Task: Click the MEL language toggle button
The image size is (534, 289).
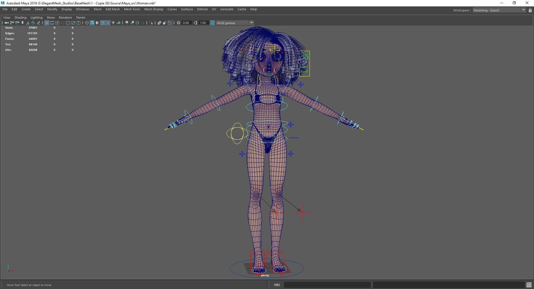Action: pos(277,285)
